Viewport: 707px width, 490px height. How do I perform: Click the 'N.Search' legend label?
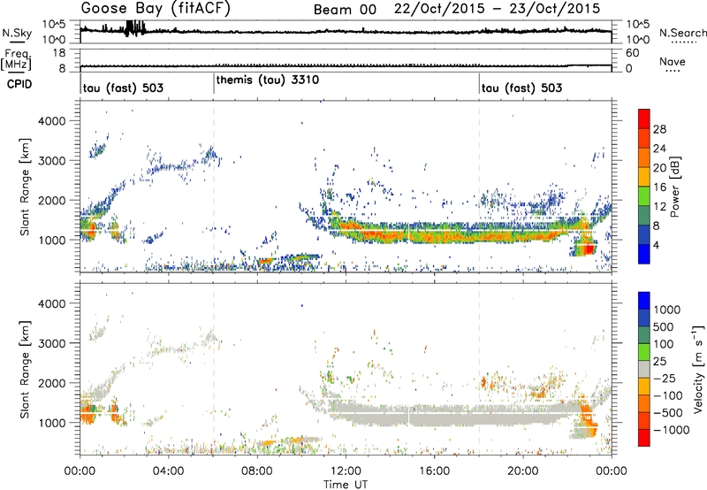click(682, 33)
